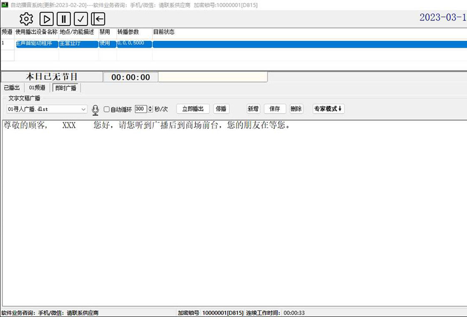This screenshot has width=467, height=317.
Task: Switch to the 01频道 tab
Action: tap(37, 88)
